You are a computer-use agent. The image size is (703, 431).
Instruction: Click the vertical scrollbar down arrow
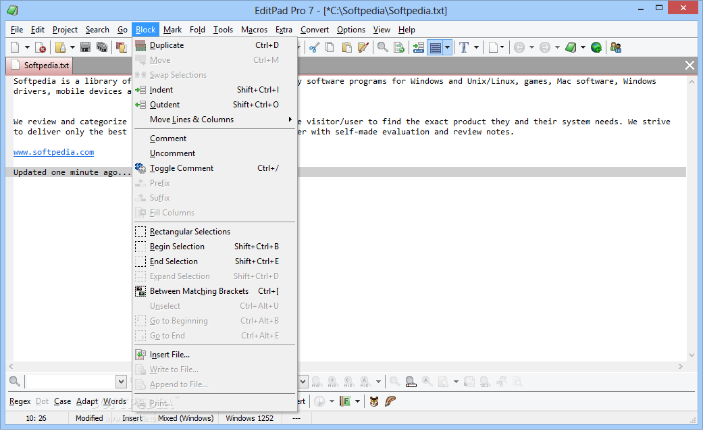[692, 355]
